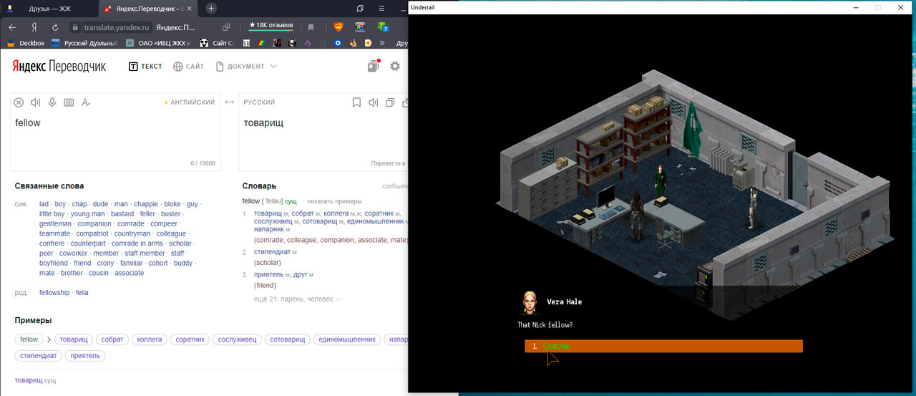
Task: Switch to the Друзья — ЖЖ browser tab
Action: (49, 9)
